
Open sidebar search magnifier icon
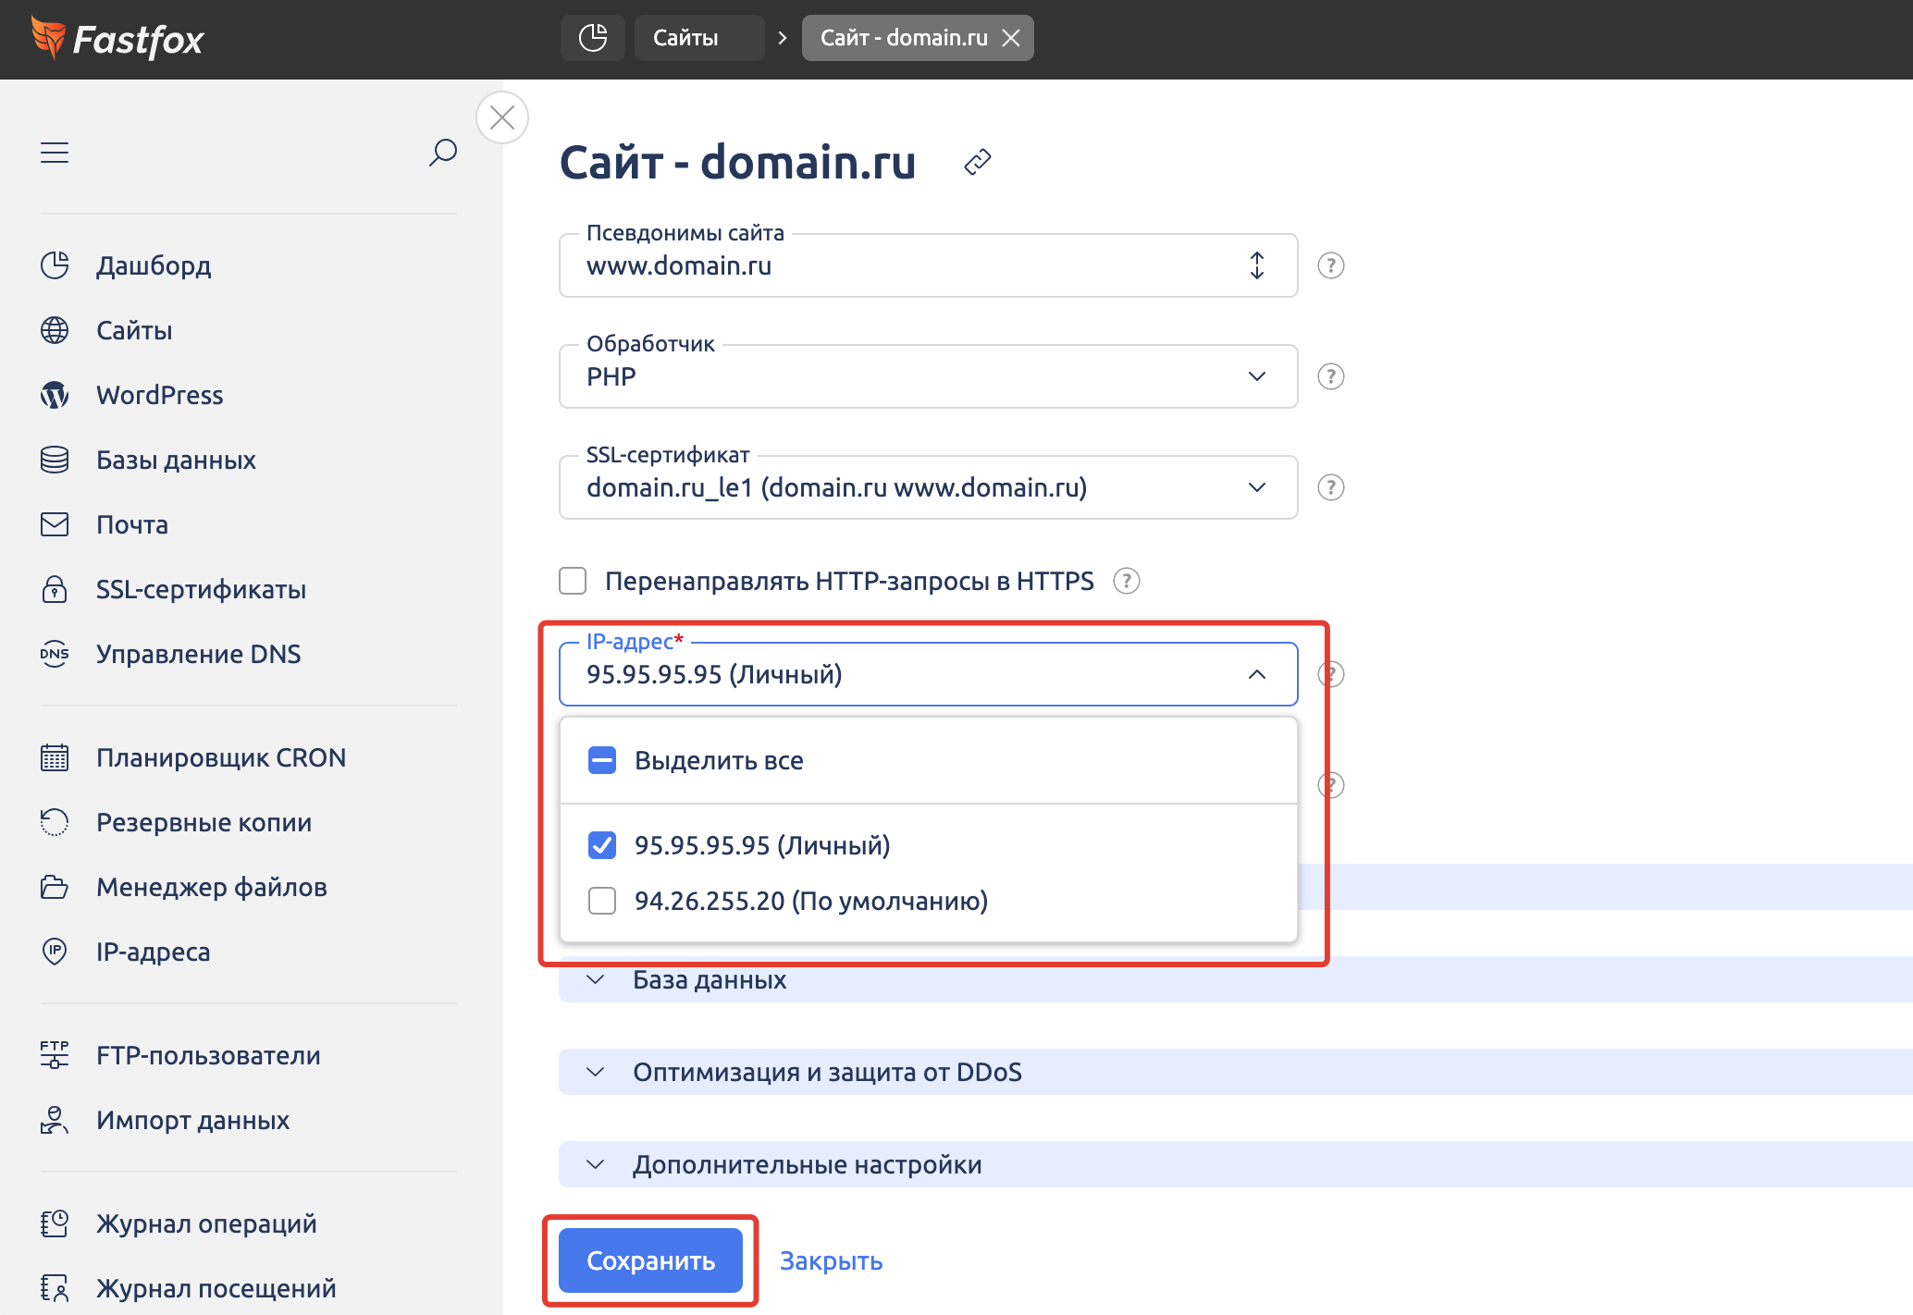tap(442, 153)
